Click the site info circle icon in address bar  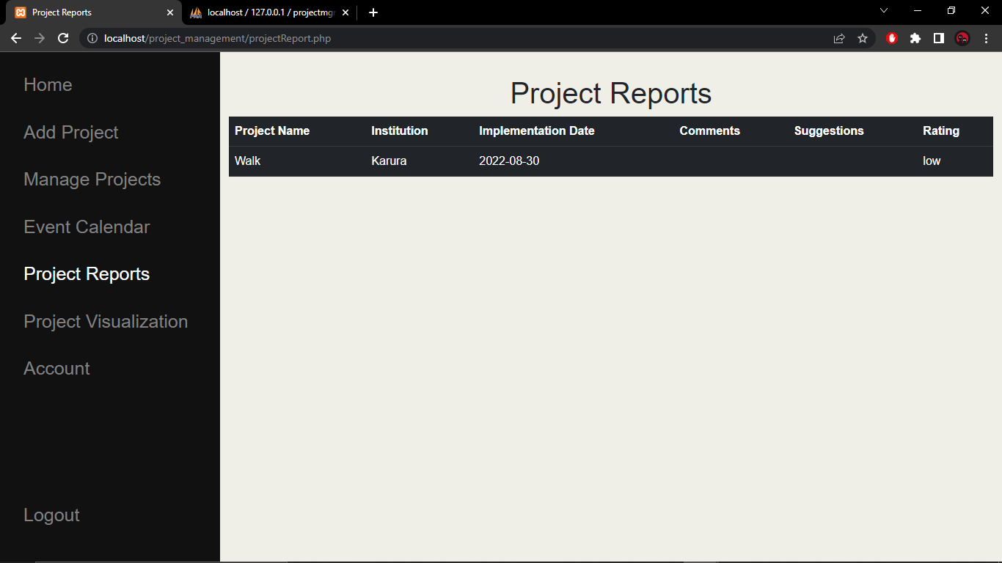[92, 38]
